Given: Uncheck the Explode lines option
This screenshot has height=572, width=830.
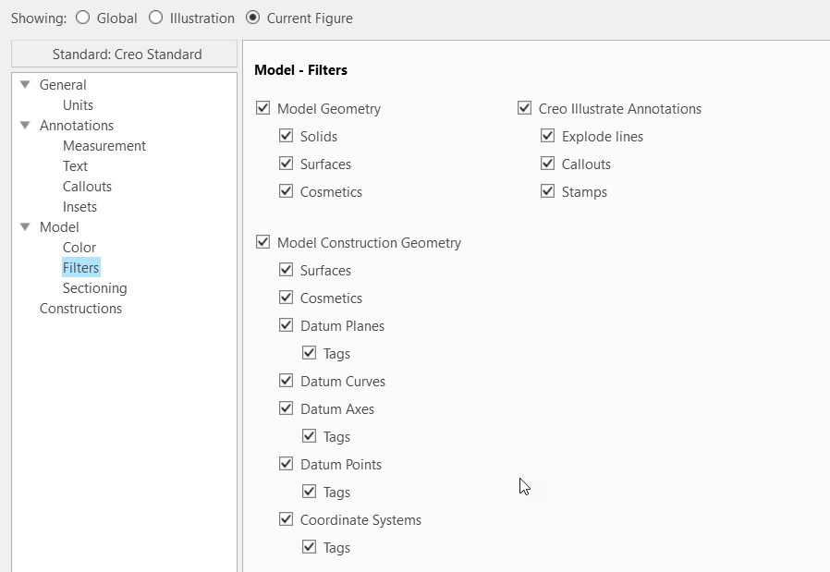Looking at the screenshot, I should pos(548,136).
